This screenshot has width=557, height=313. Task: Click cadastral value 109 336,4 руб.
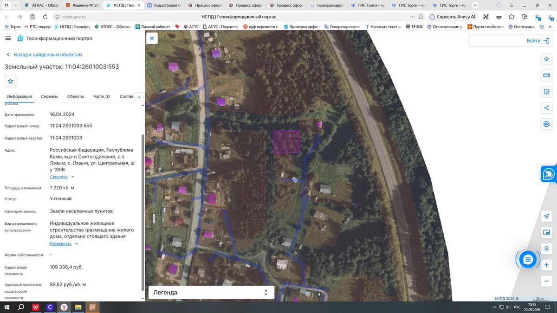coord(66,267)
